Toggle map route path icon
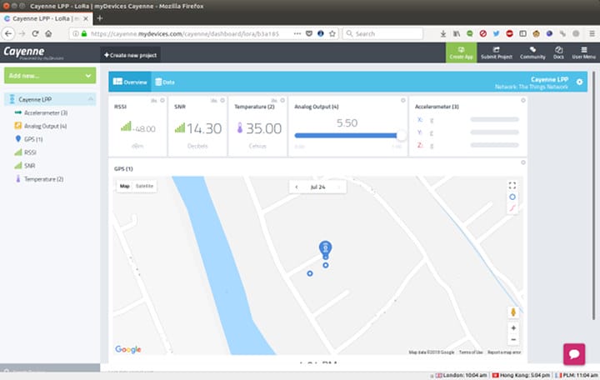Image resolution: width=600 pixels, height=380 pixels. [512, 207]
